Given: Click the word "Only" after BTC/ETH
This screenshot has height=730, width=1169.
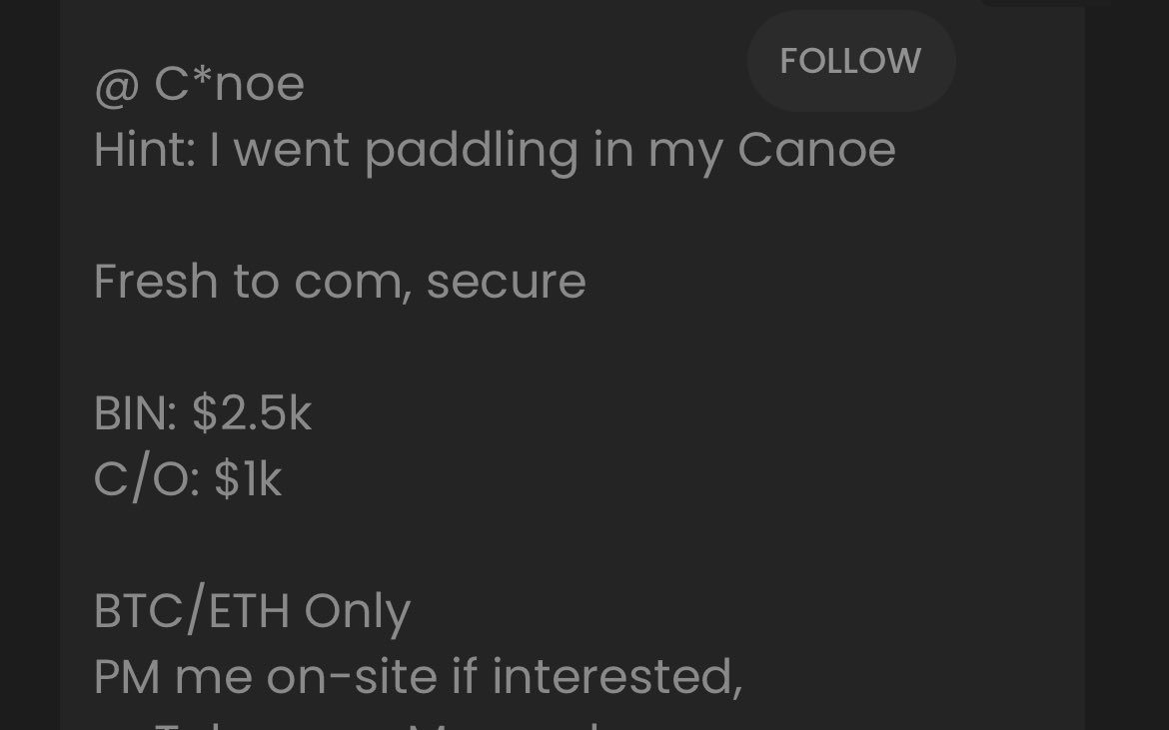Looking at the screenshot, I should click(x=357, y=612).
